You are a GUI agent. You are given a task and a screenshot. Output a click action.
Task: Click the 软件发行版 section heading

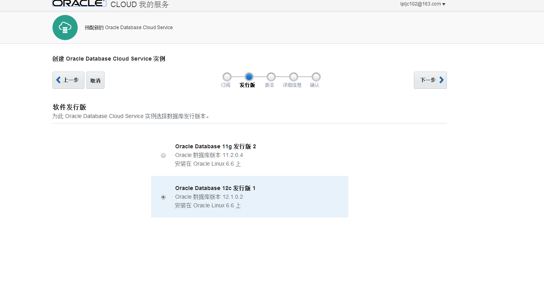69,107
